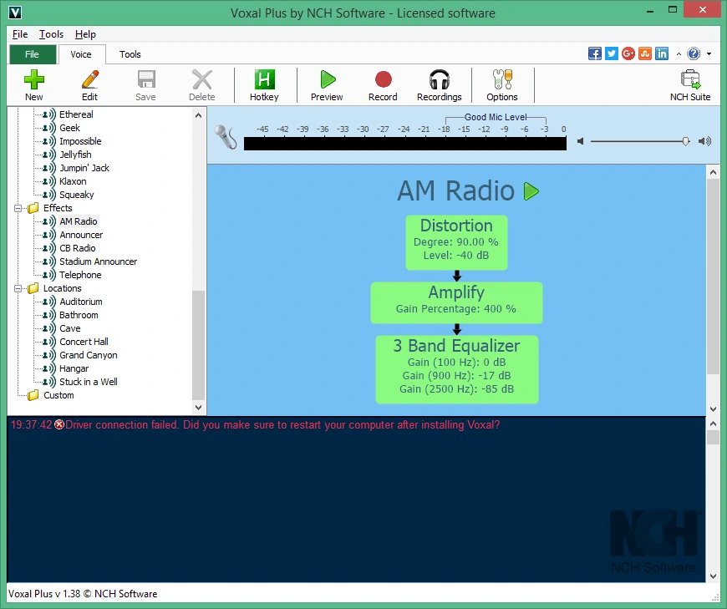Click the Twitter share icon
This screenshot has height=609, width=727.
point(612,53)
